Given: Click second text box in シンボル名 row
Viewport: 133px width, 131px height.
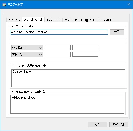Looking at the screenshot, I should (85, 48).
